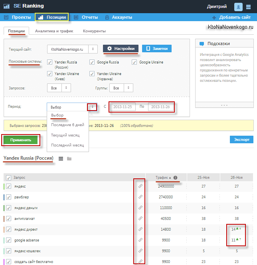Viewport: 257px width, 265px height.
Task: Open link icon for антиплагиат query
Action: pyautogui.click(x=140, y=218)
